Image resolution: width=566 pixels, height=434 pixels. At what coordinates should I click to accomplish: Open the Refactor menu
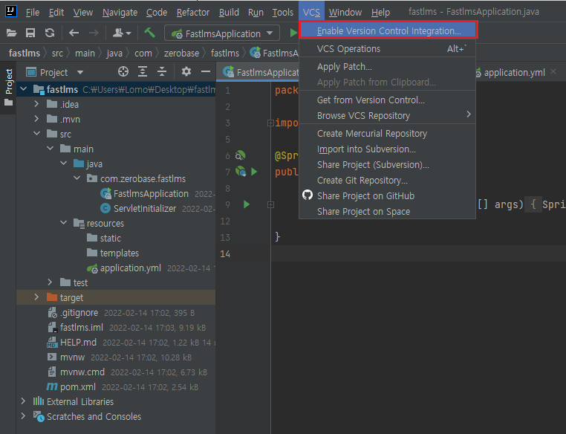coord(193,13)
